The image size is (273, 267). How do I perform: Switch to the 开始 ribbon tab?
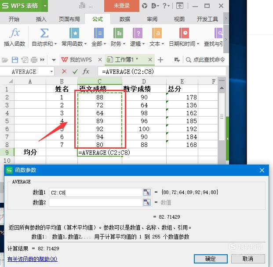(x=14, y=19)
